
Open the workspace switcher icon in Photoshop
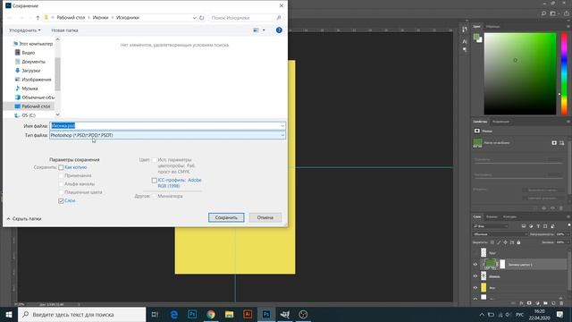coord(553,13)
